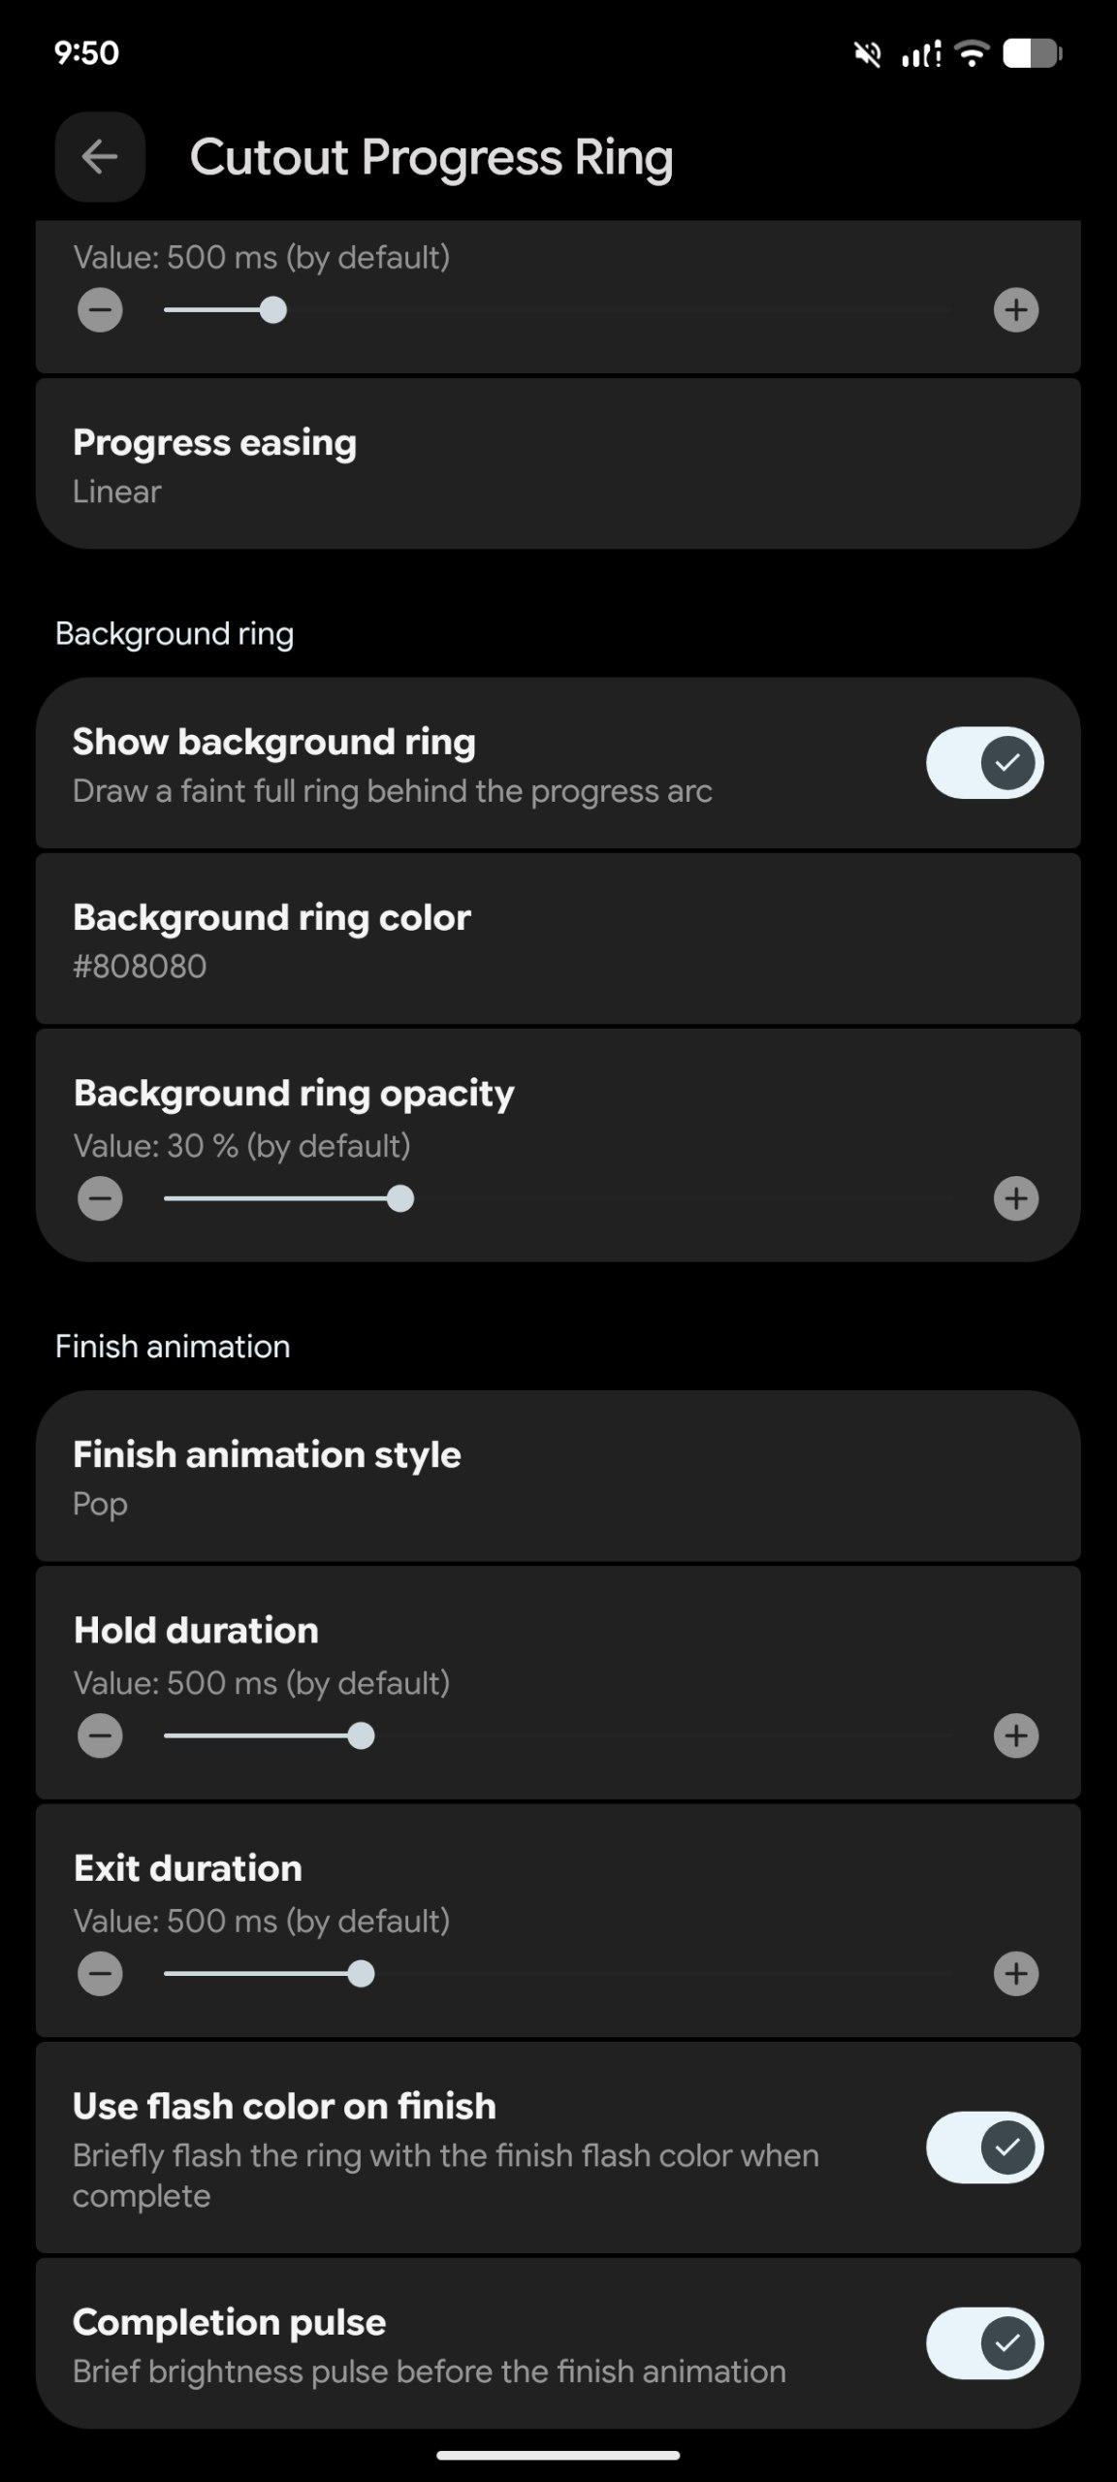Click the Background ring opacity slider handle
This screenshot has height=2482, width=1117.
tap(399, 1199)
